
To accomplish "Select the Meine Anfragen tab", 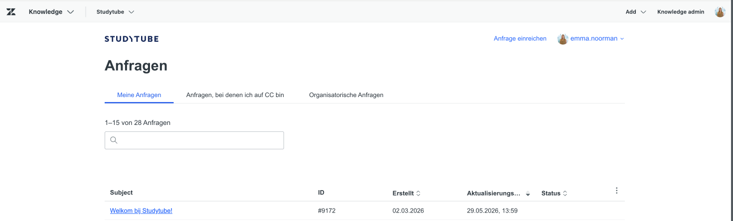I will point(139,95).
